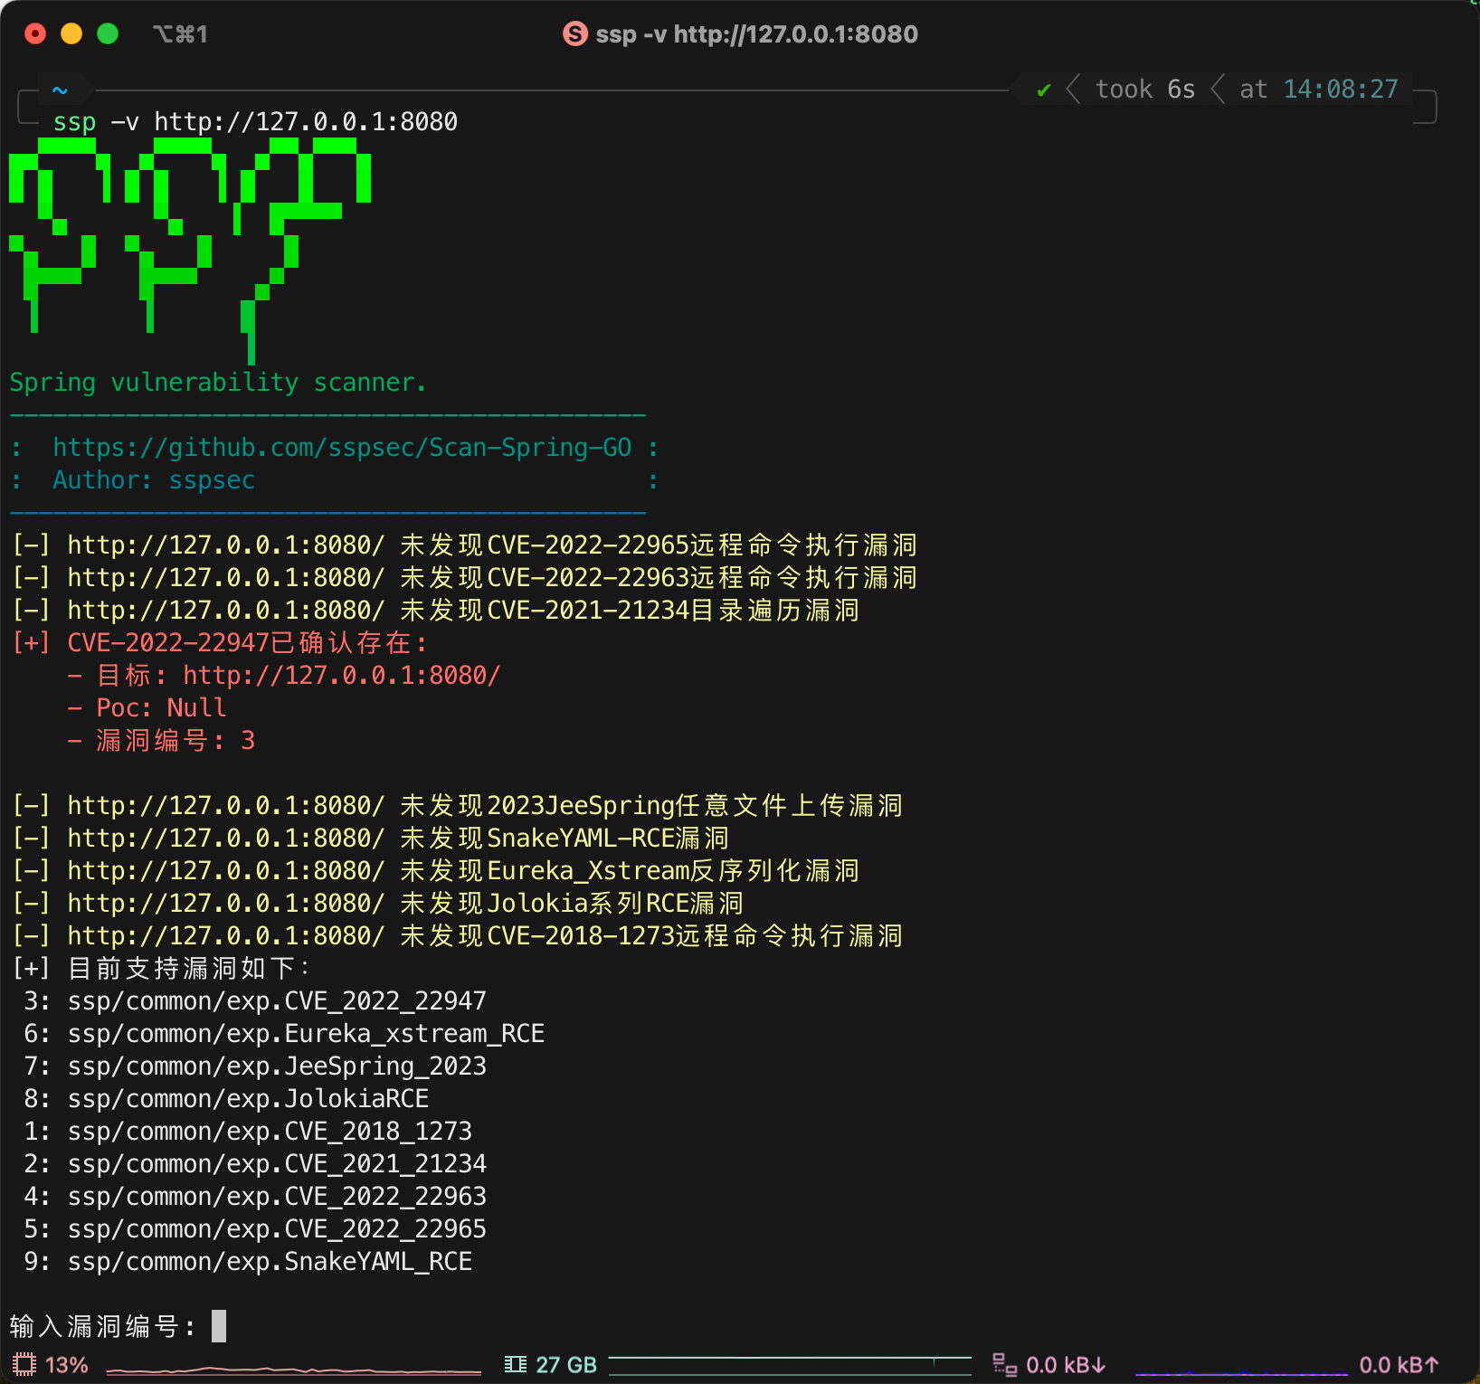The height and width of the screenshot is (1384, 1480).
Task: Click the green success checkmark in prompt
Action: (x=1044, y=90)
